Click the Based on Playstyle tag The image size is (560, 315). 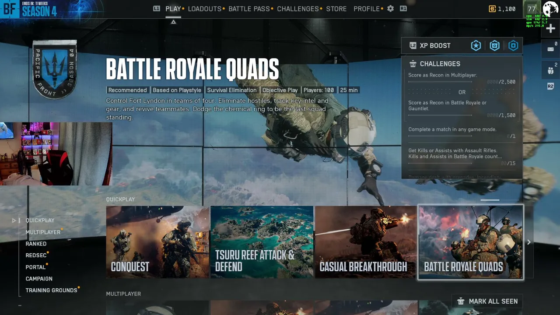pos(177,90)
